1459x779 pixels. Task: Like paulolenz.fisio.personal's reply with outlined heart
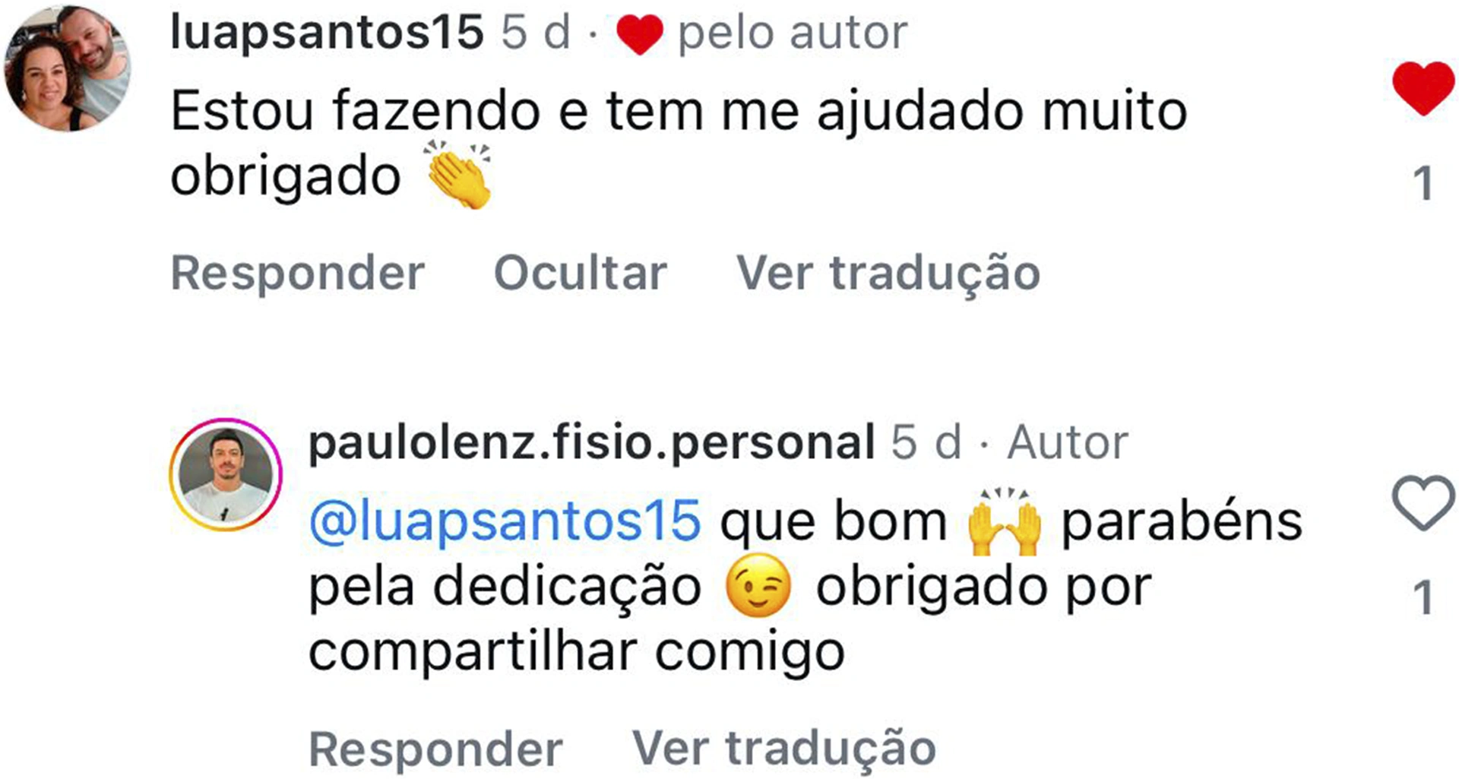click(x=1423, y=502)
